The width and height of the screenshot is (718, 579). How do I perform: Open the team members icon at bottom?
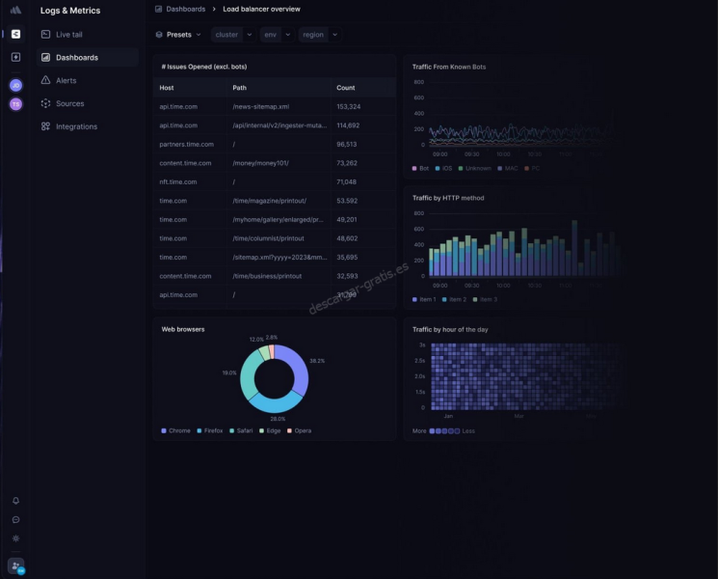[x=15, y=565]
